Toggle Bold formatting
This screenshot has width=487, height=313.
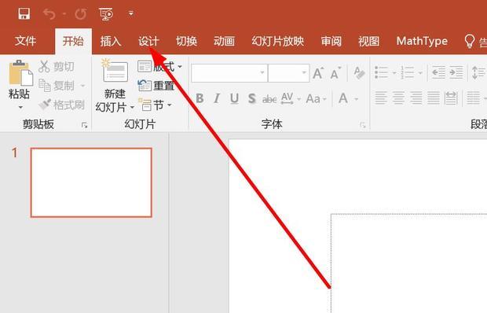[x=200, y=99]
